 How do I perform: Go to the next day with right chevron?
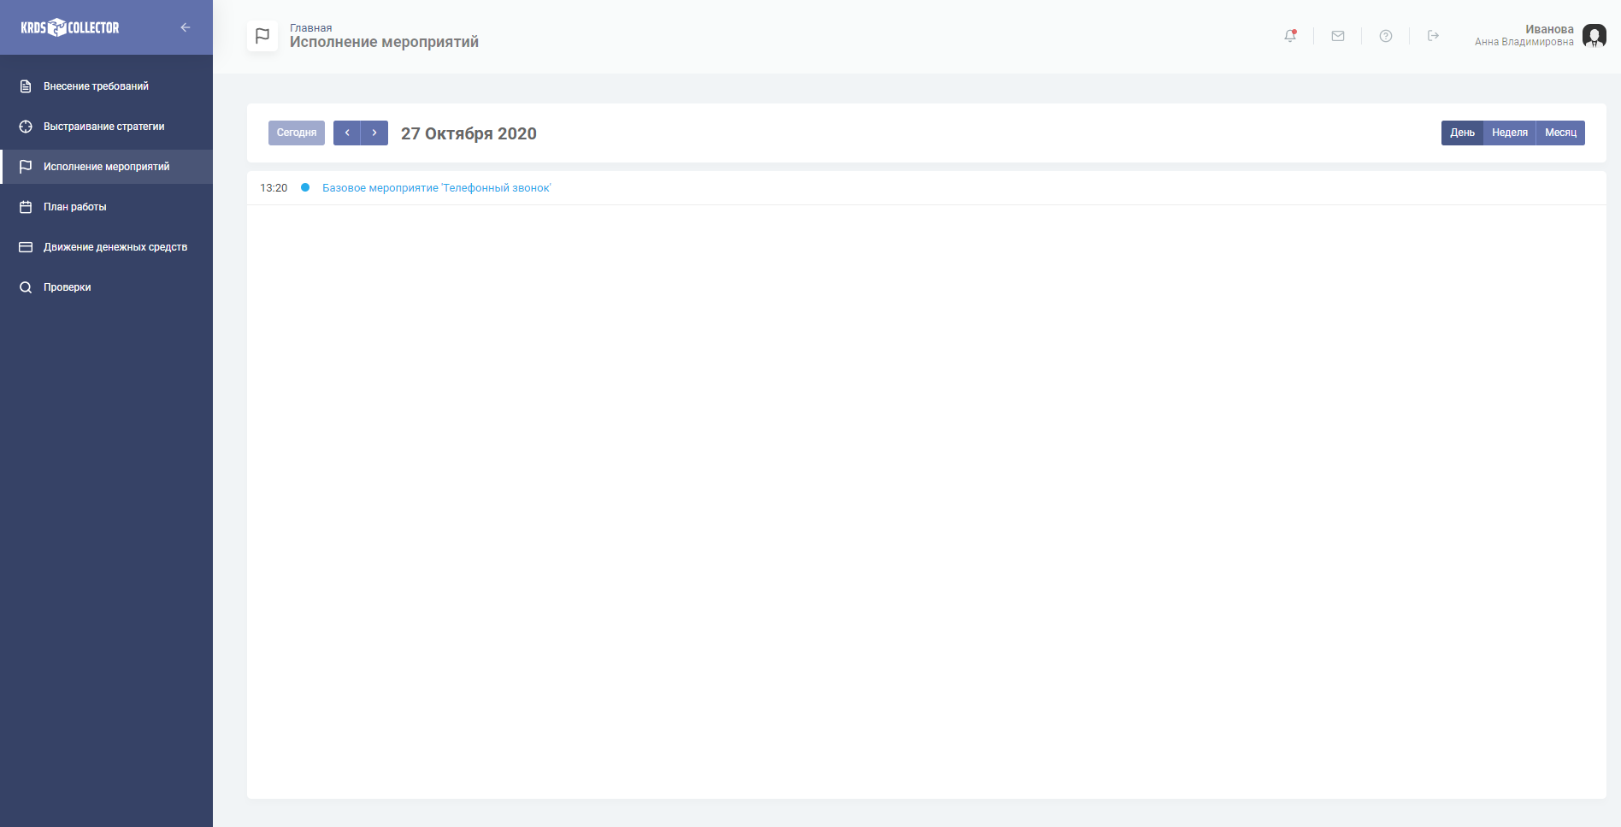pyautogui.click(x=374, y=133)
